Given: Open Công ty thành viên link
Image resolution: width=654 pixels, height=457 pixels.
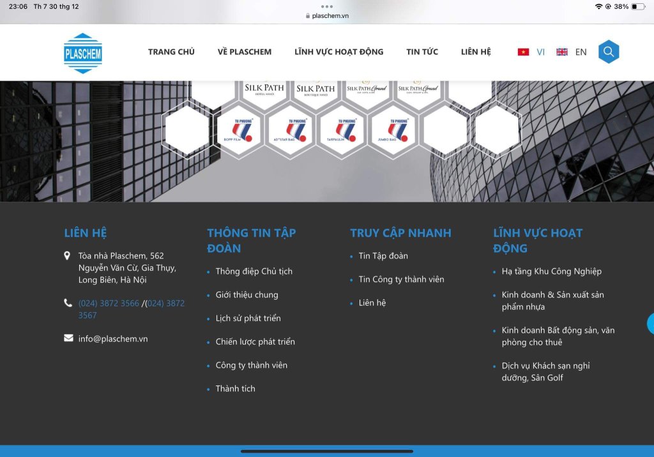Looking at the screenshot, I should 252,365.
